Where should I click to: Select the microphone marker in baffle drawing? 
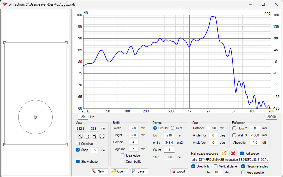[35, 117]
